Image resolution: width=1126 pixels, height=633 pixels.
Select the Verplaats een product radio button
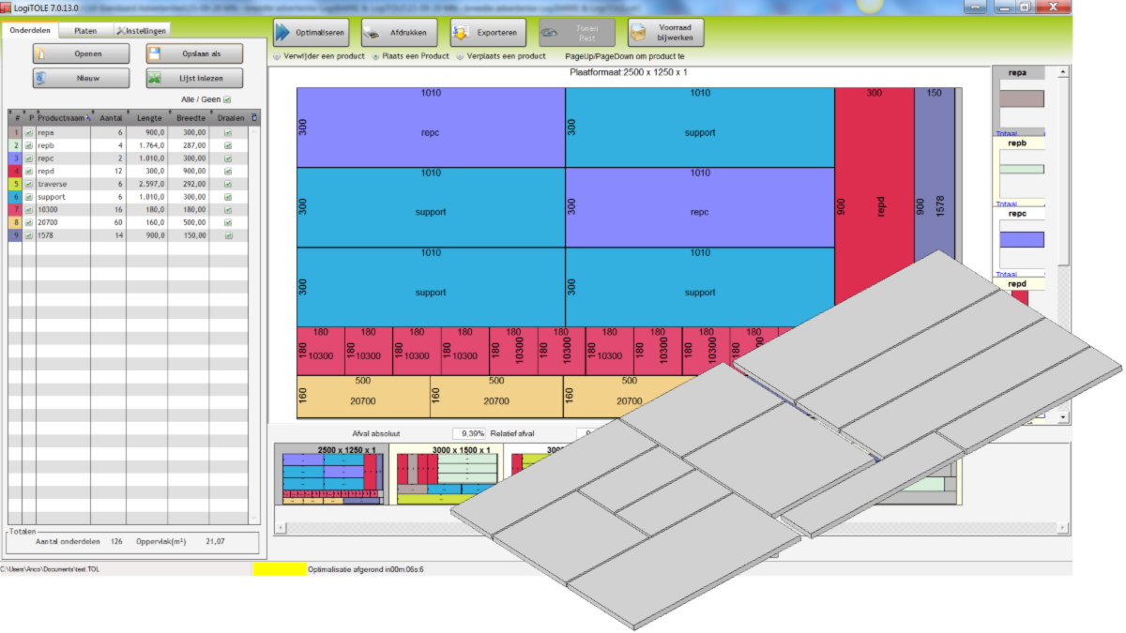click(x=460, y=55)
